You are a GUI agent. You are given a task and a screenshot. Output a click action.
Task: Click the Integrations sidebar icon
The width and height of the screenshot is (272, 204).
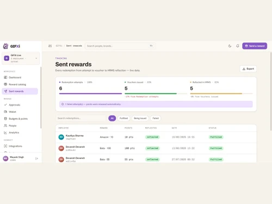click(x=5, y=146)
